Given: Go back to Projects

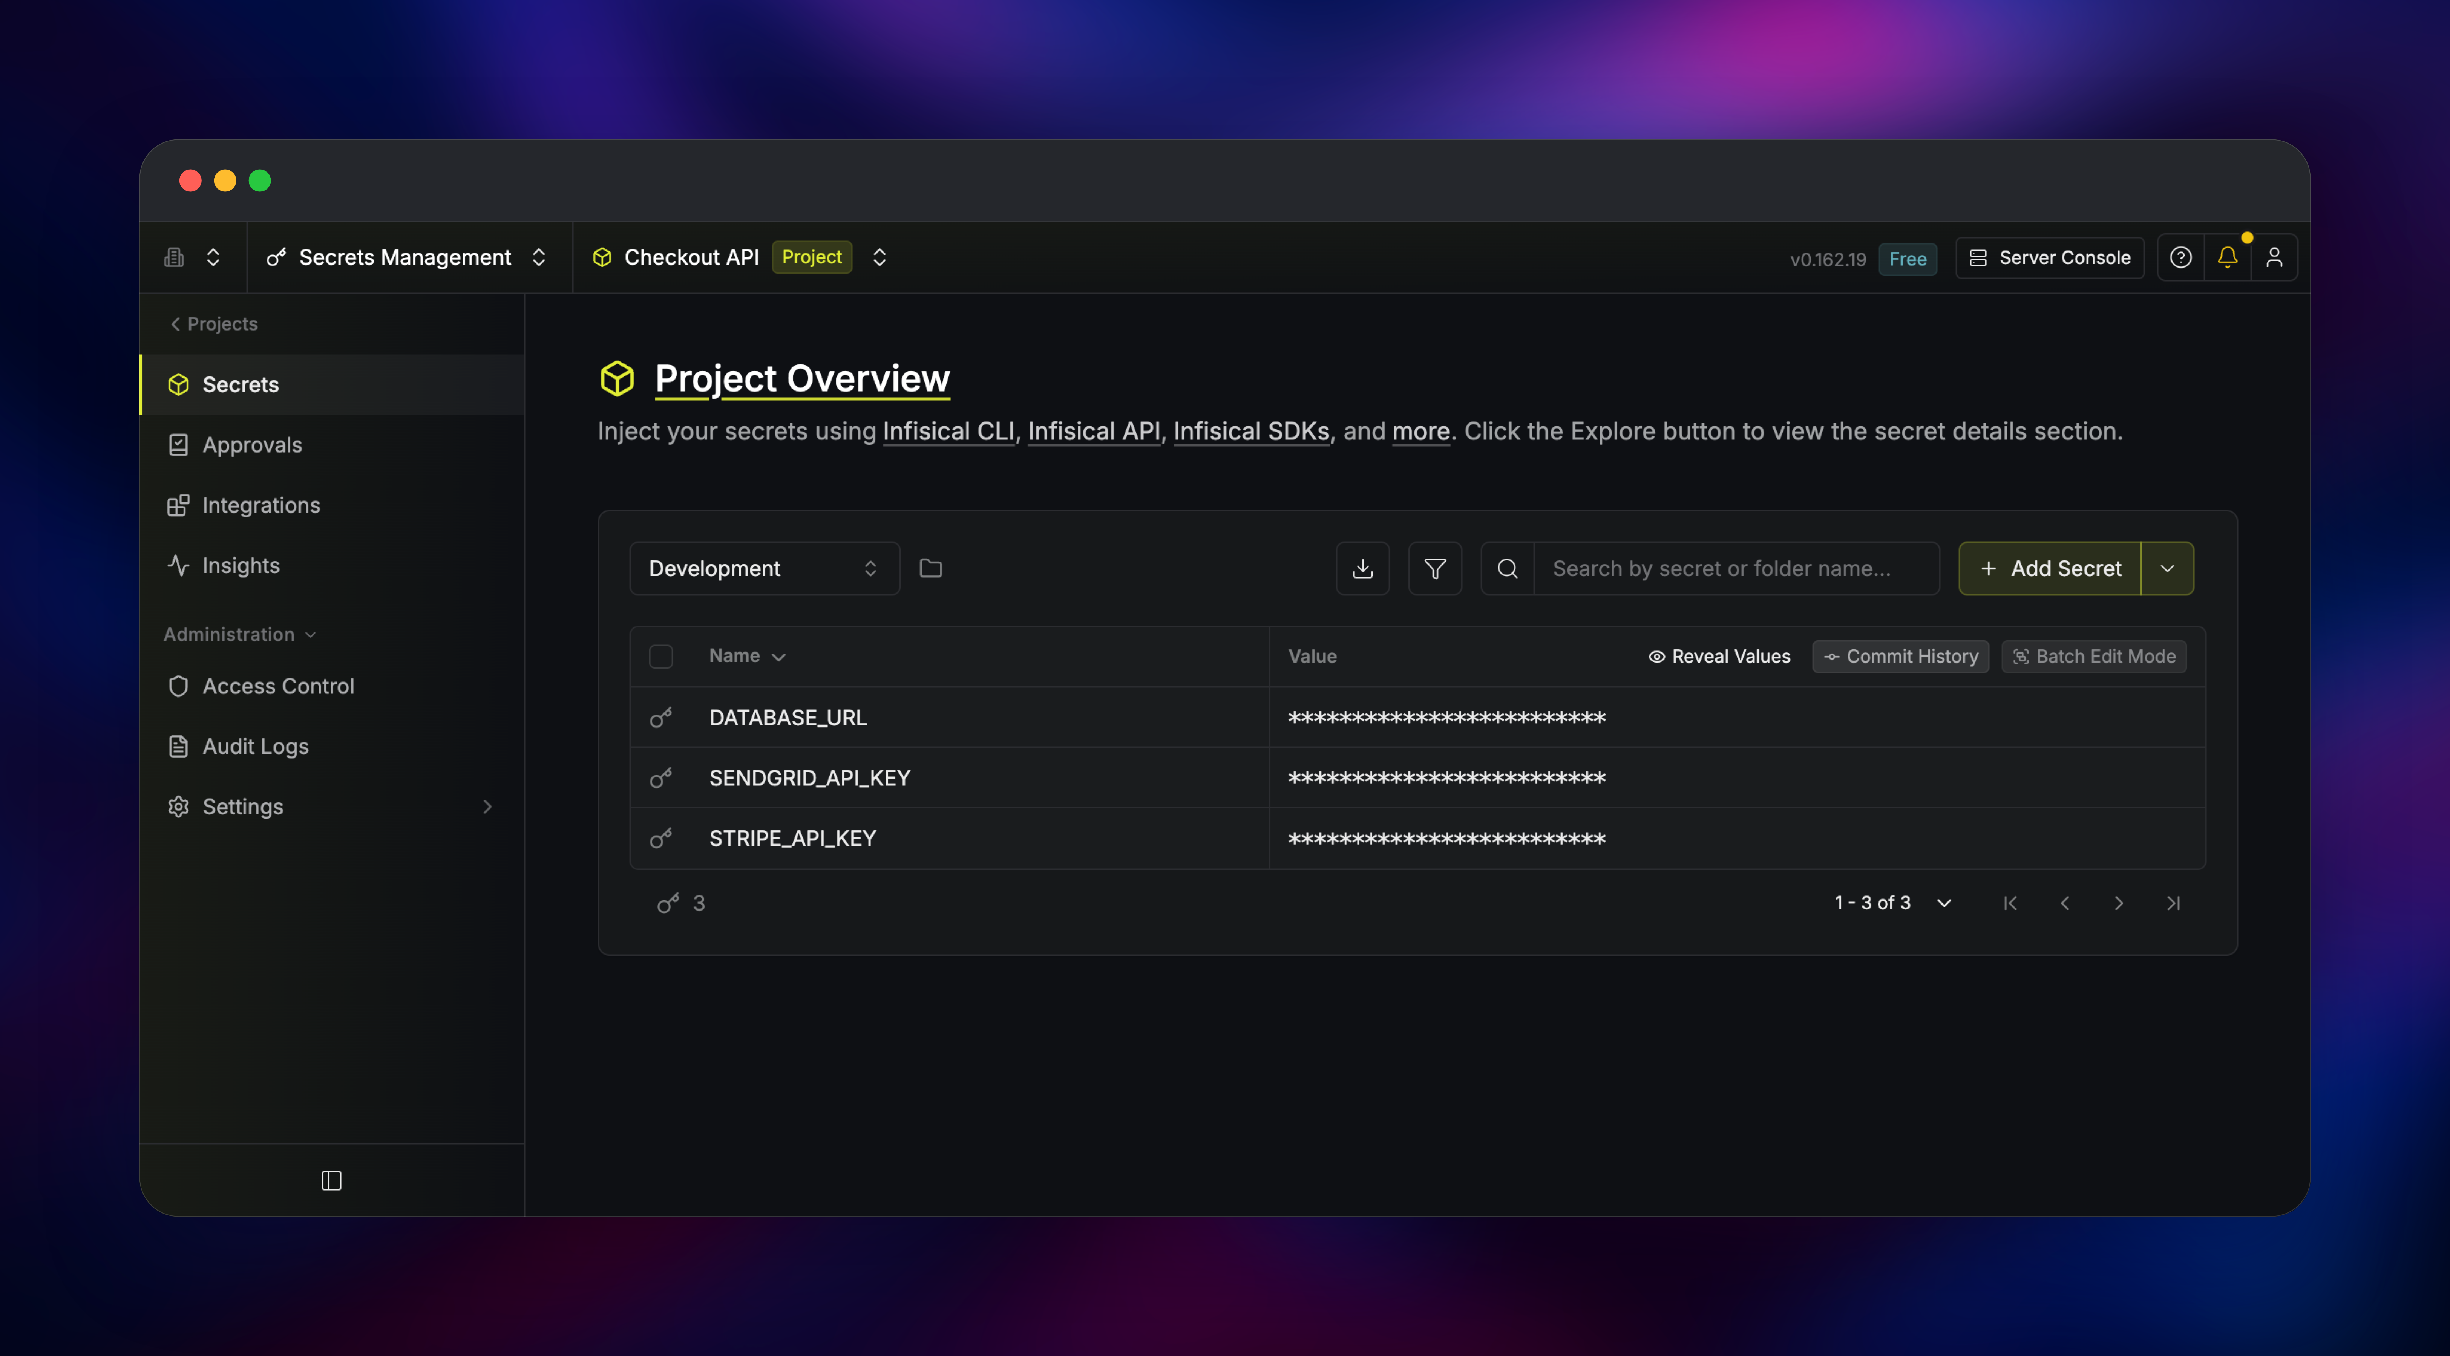Looking at the screenshot, I should (x=214, y=323).
